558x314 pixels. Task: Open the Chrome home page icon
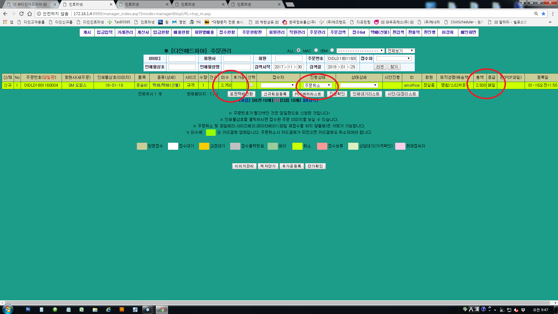click(x=30, y=14)
